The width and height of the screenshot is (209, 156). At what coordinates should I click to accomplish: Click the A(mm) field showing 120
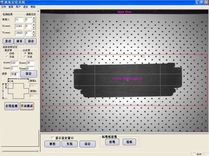click(15, 63)
